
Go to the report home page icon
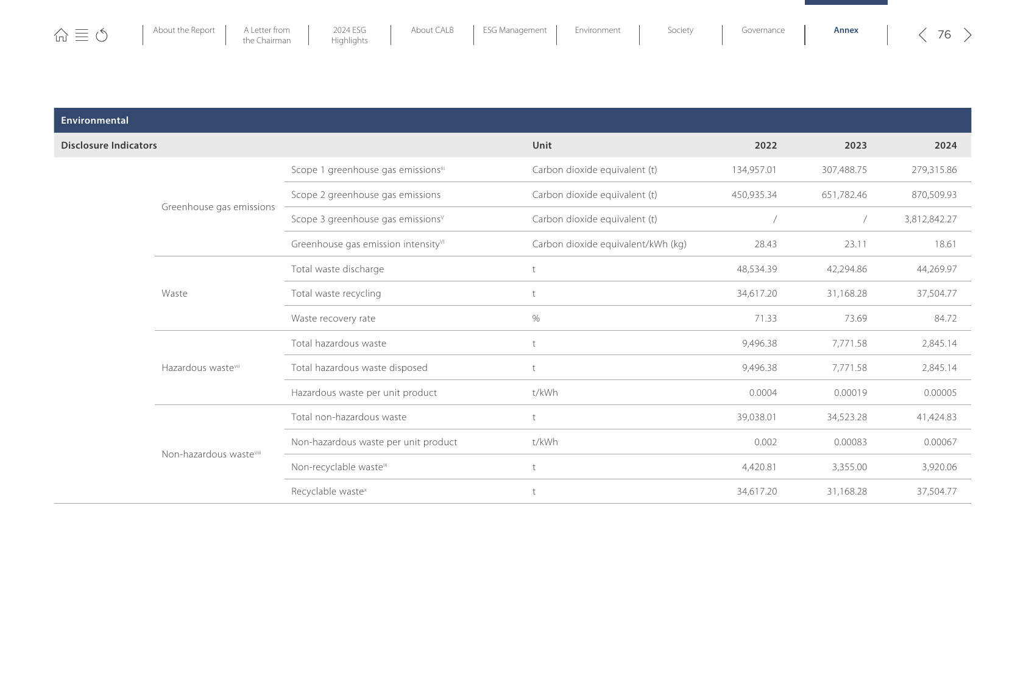(x=61, y=35)
